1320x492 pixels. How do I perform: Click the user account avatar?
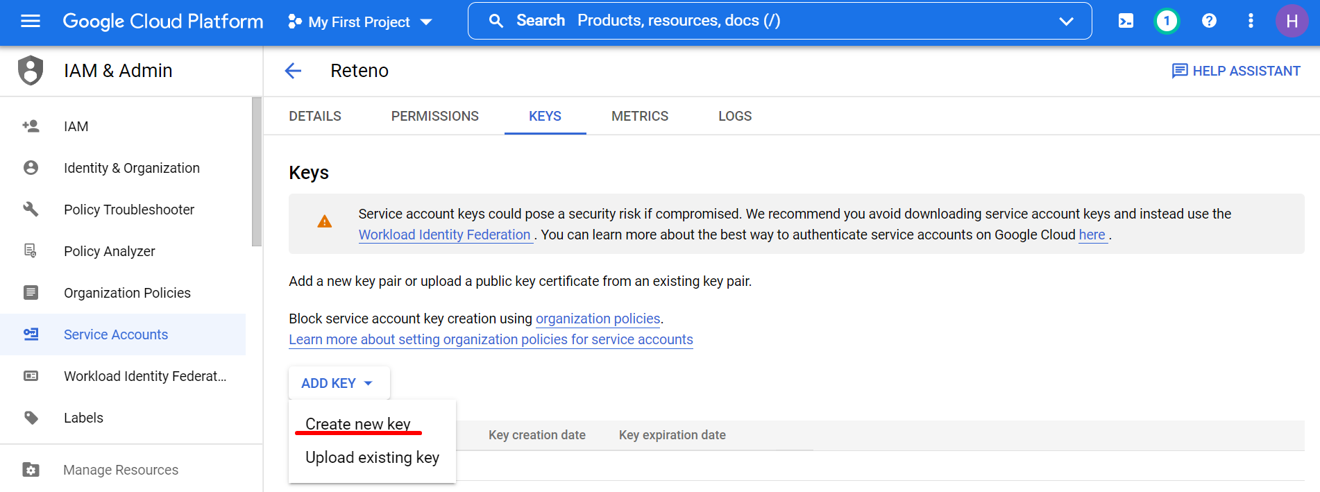click(1292, 21)
